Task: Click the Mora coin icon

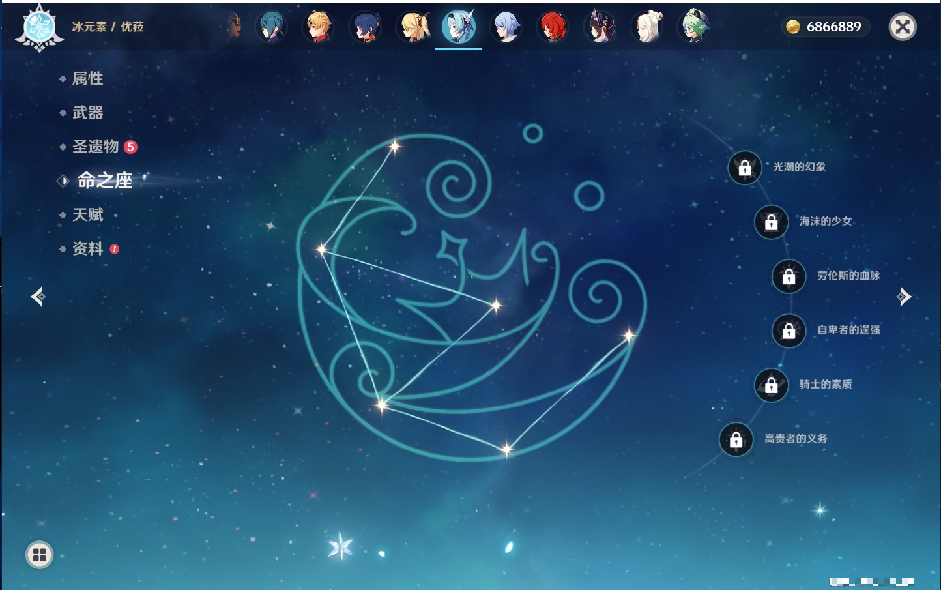Action: click(793, 27)
